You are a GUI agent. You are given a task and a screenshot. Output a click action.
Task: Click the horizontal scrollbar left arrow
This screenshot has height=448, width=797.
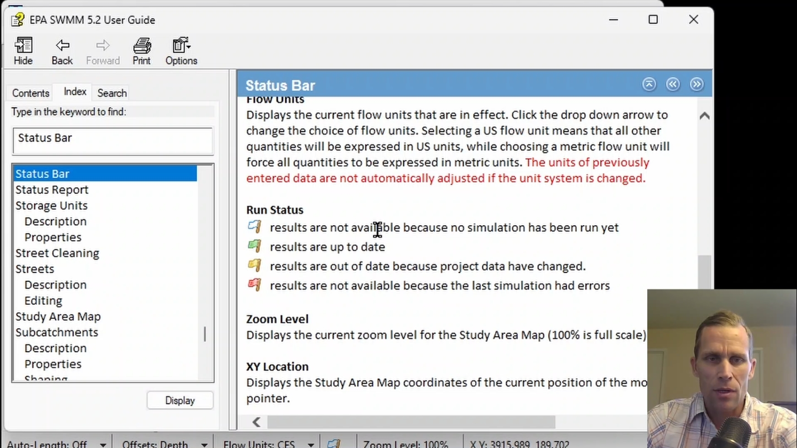pos(257,422)
